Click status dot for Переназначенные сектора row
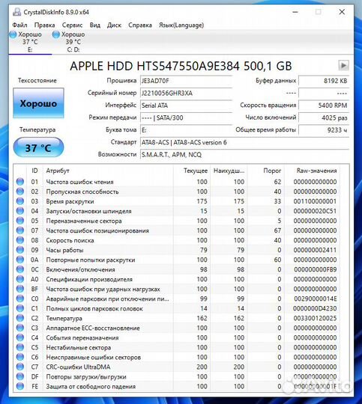The height and width of the screenshot is (404, 362). pyautogui.click(x=20, y=221)
